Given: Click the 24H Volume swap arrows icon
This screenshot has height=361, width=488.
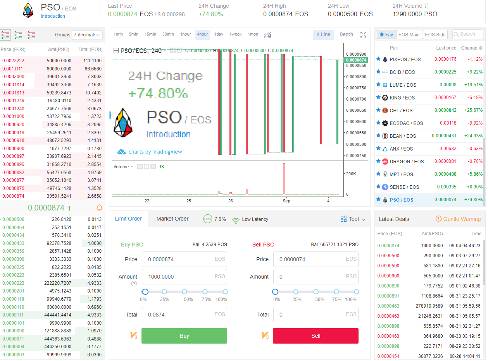Looking at the screenshot, I should [426, 6].
